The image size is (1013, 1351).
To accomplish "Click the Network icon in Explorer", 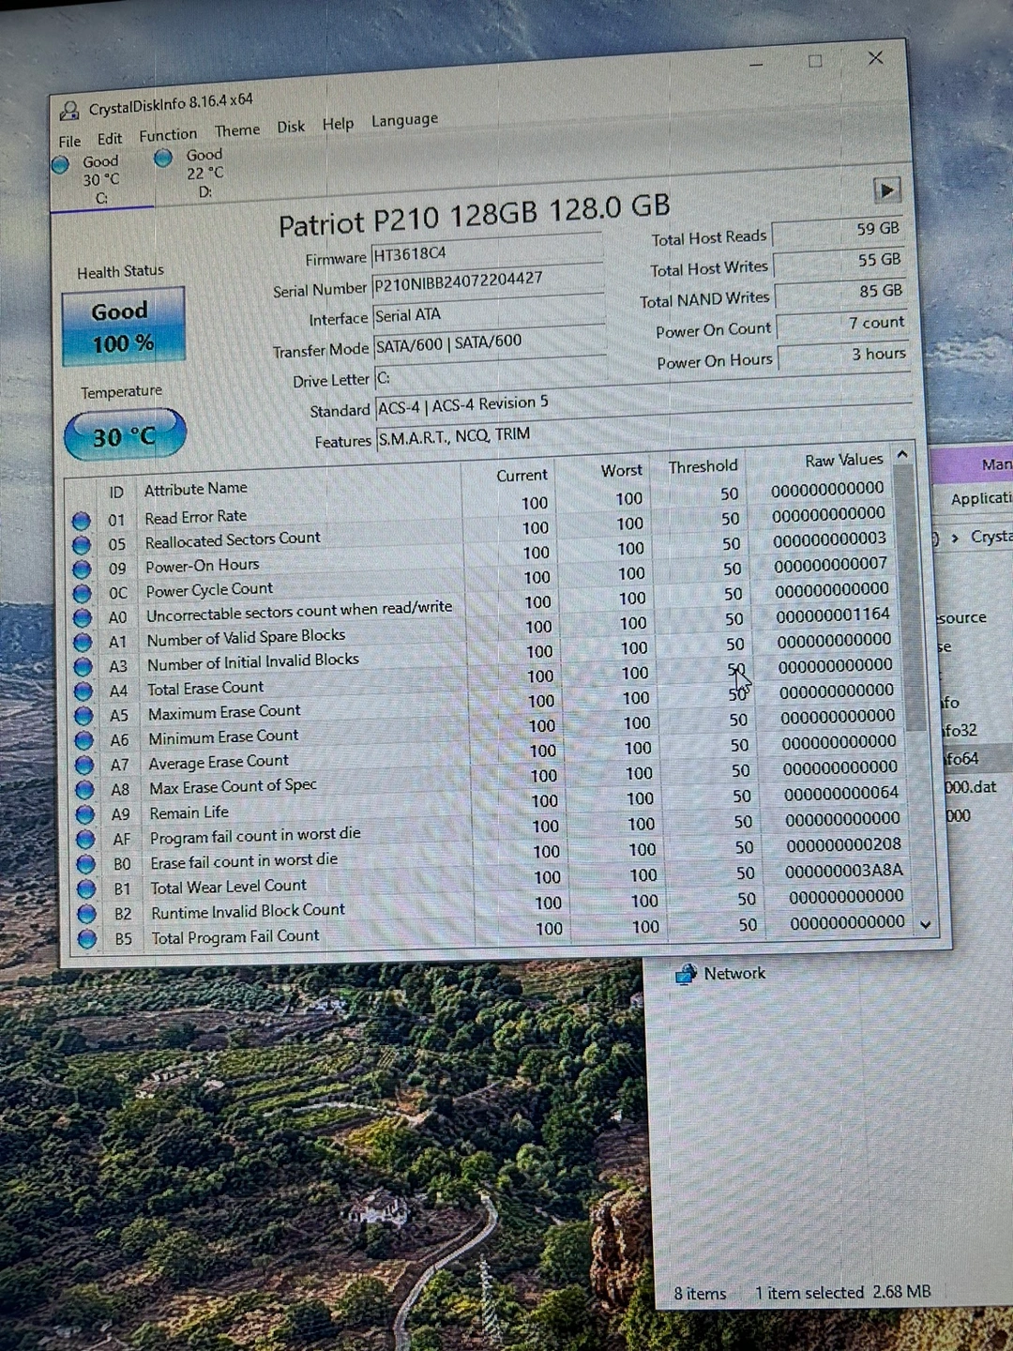I will [x=687, y=975].
